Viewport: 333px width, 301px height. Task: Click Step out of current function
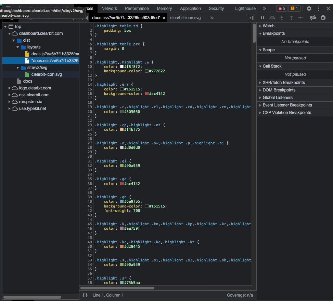291,18
